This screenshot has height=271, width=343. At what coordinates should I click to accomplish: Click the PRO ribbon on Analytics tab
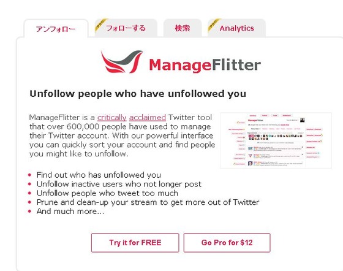(x=214, y=25)
